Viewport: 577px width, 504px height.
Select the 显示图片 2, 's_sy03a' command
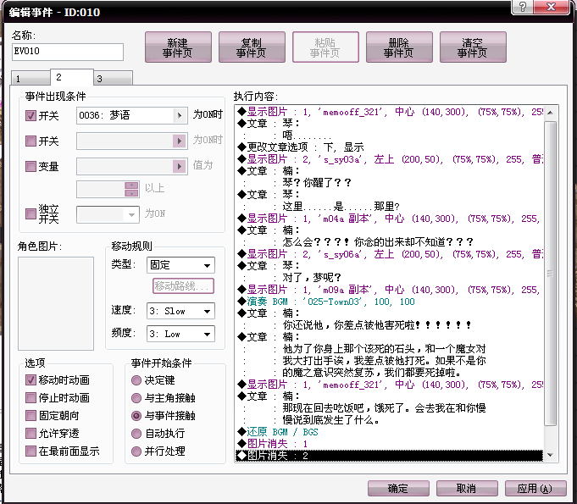(x=389, y=159)
